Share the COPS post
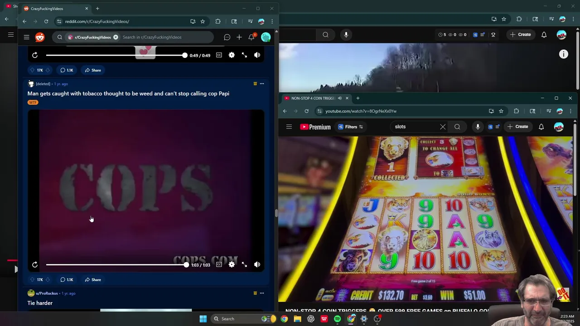This screenshot has width=580, height=326. tap(93, 280)
